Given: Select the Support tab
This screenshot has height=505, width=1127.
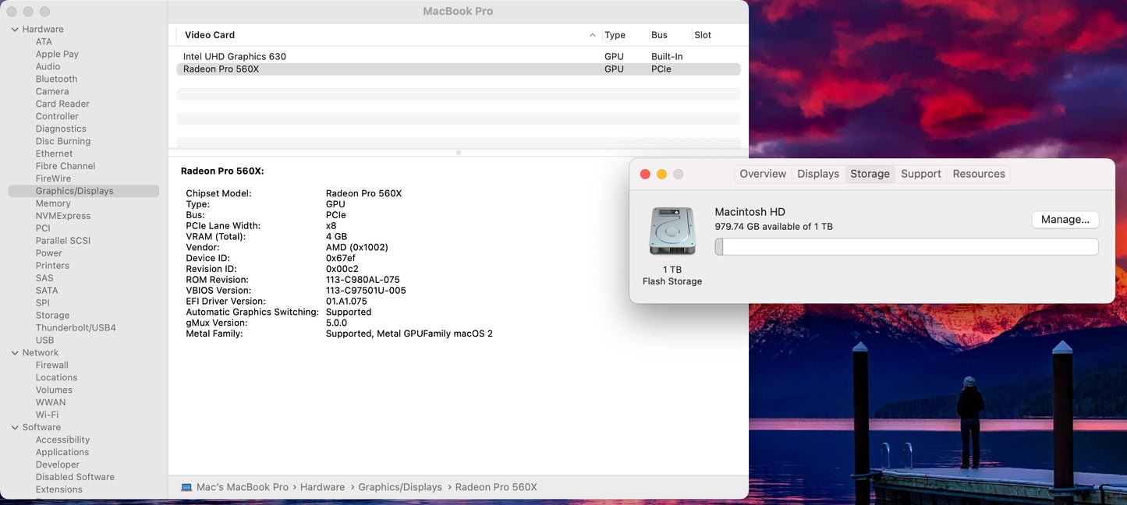Looking at the screenshot, I should click(920, 174).
